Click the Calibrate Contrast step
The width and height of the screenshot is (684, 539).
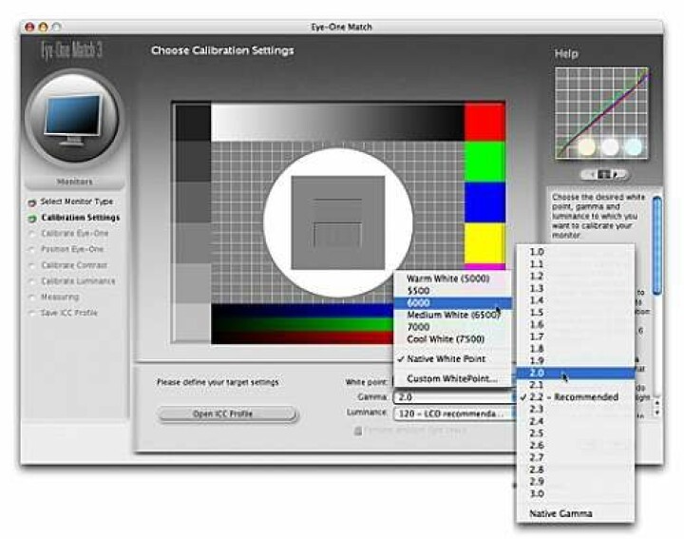74,265
